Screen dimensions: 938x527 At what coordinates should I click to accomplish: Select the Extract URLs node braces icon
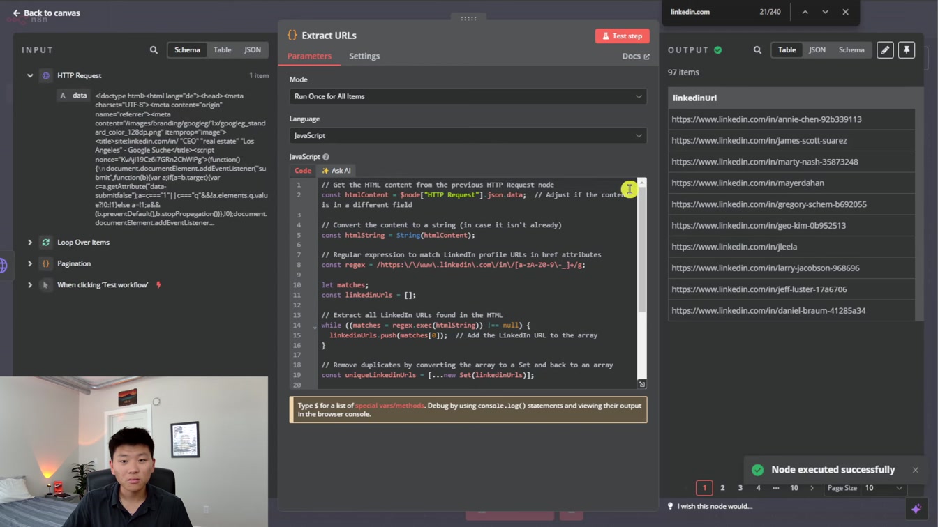(292, 35)
